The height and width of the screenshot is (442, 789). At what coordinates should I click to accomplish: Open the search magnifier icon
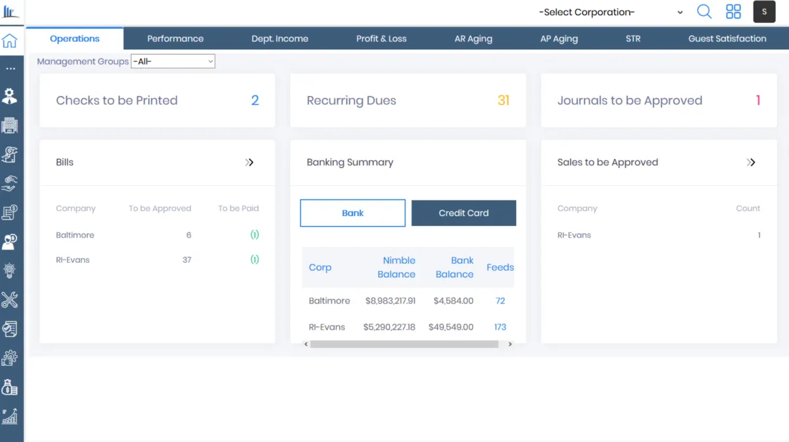point(704,12)
